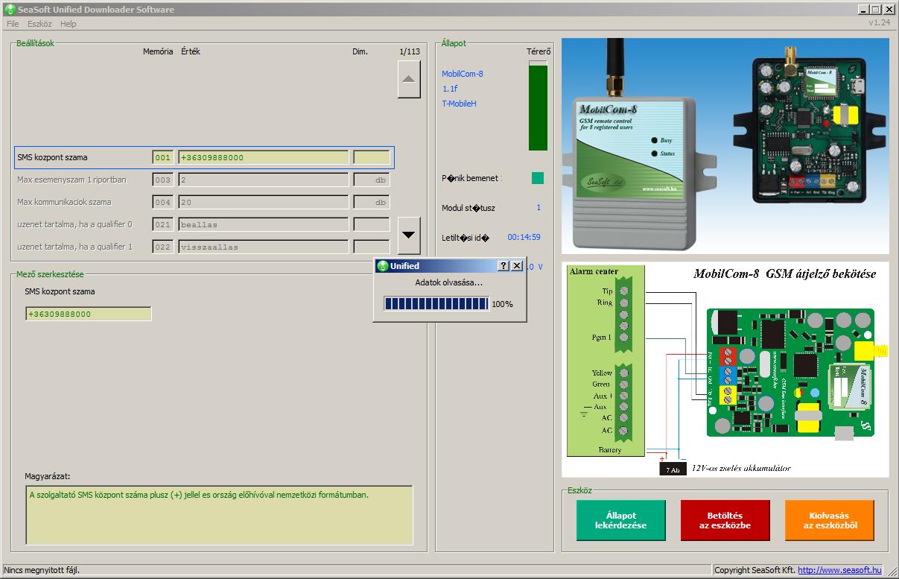This screenshot has height=579, width=899.
Task: Click the Mező szerkesztése SMS number input
Action: pos(88,314)
